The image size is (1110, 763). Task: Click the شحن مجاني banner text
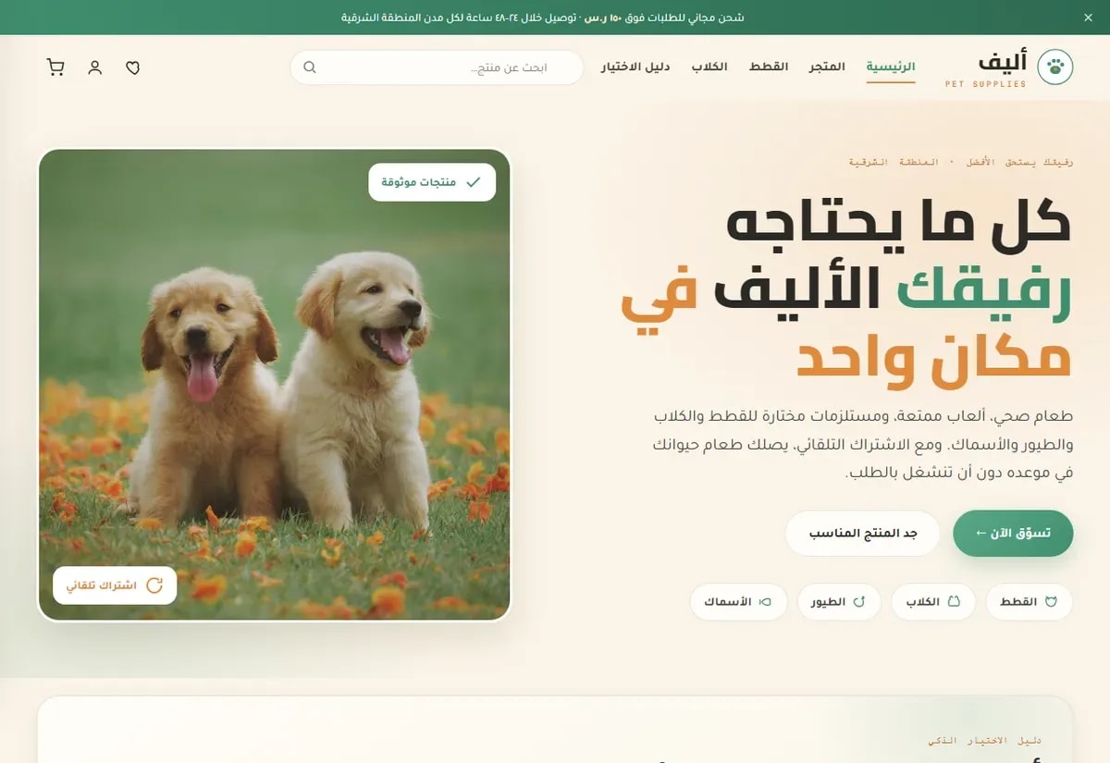[542, 18]
